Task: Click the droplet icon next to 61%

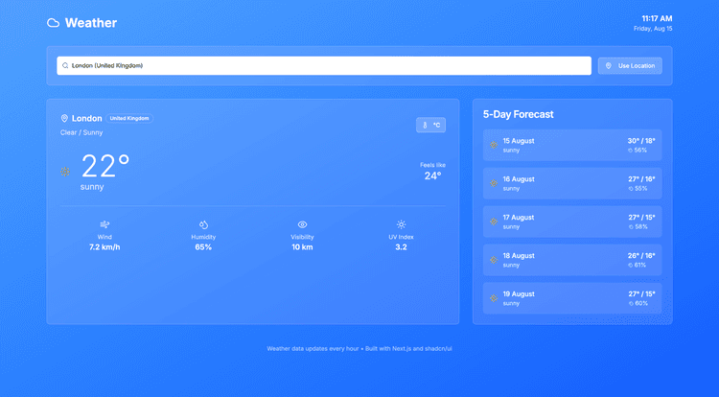Action: click(631, 265)
